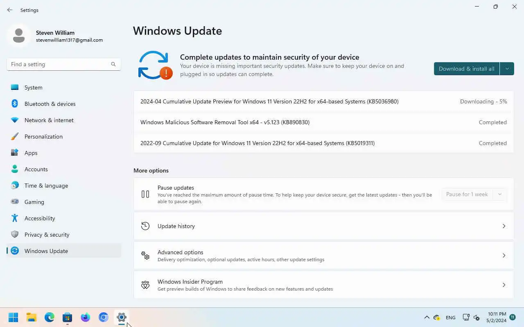Viewport: 524px width, 327px height.
Task: Select the Malicious Software Removal Tool row
Action: [x=323, y=122]
